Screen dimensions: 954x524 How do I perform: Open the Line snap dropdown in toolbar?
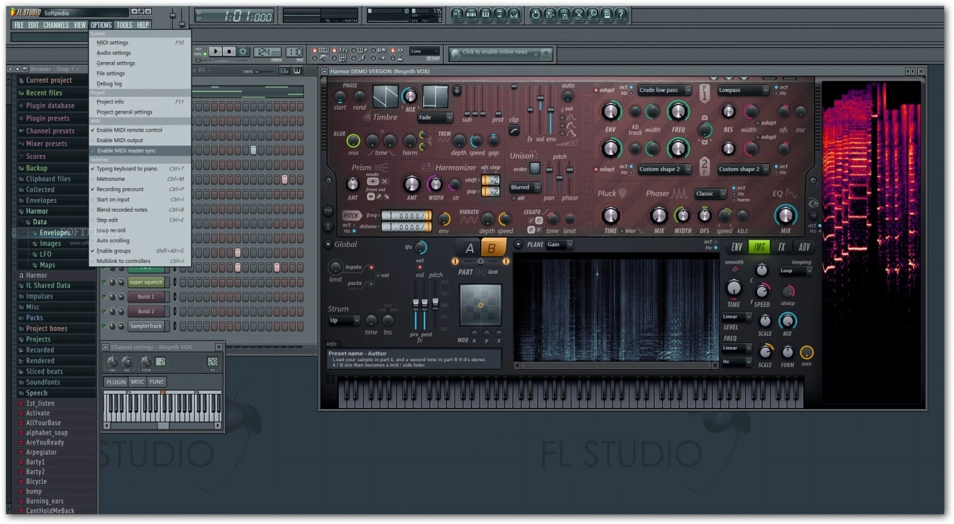[x=425, y=51]
